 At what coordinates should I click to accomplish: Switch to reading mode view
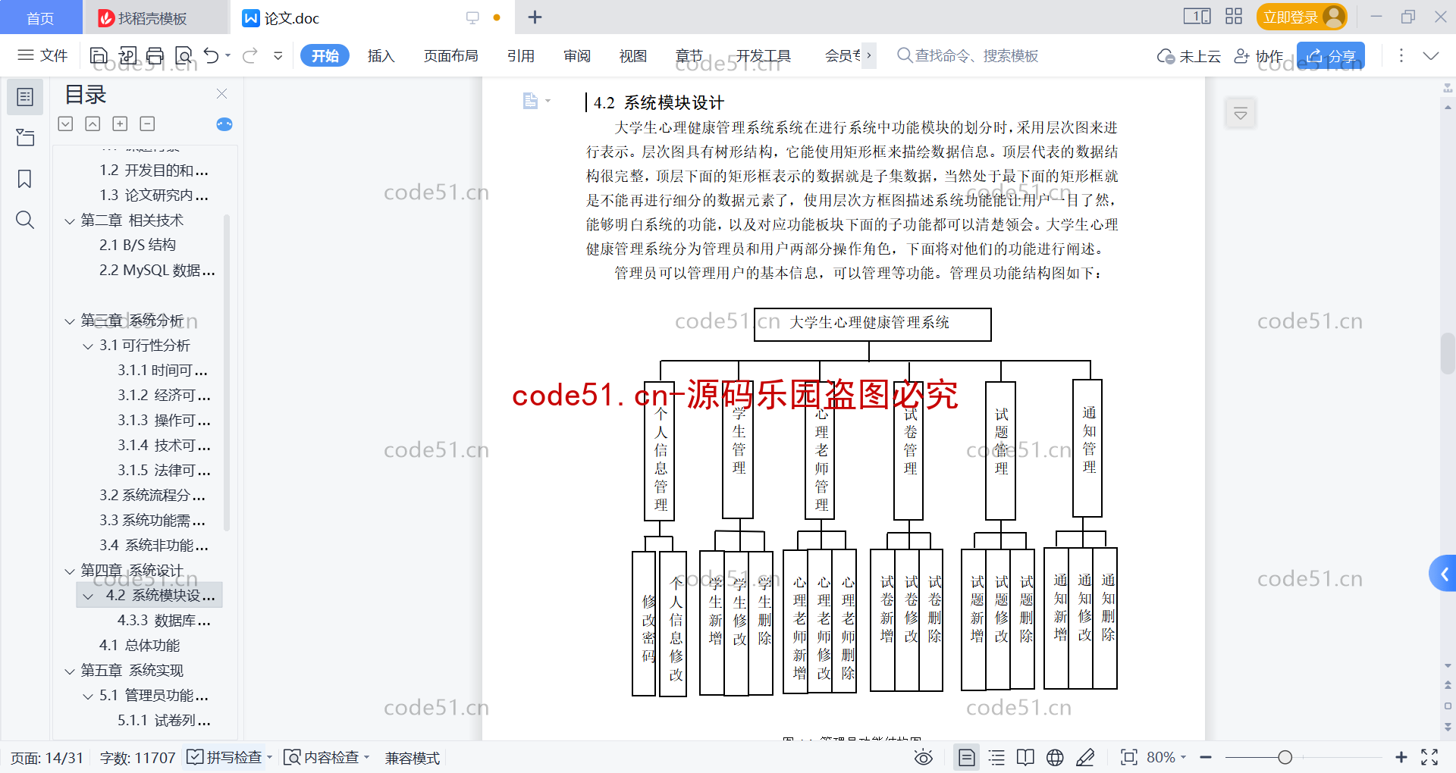[1025, 757]
